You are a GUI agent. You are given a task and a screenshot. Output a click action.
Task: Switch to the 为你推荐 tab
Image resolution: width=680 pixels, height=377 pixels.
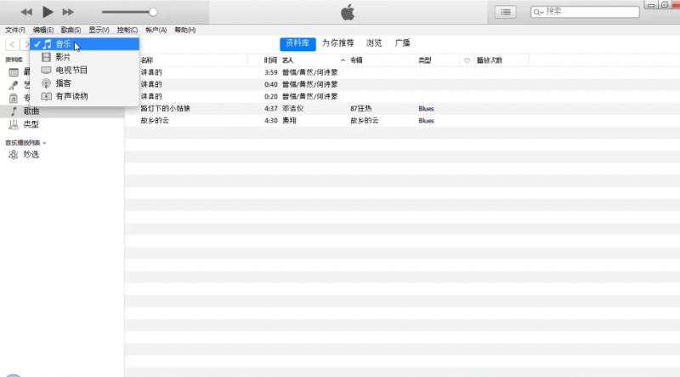coord(337,43)
